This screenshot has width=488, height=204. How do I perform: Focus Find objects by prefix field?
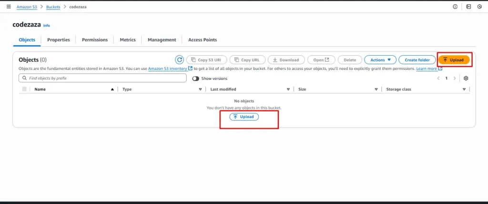tap(103, 78)
